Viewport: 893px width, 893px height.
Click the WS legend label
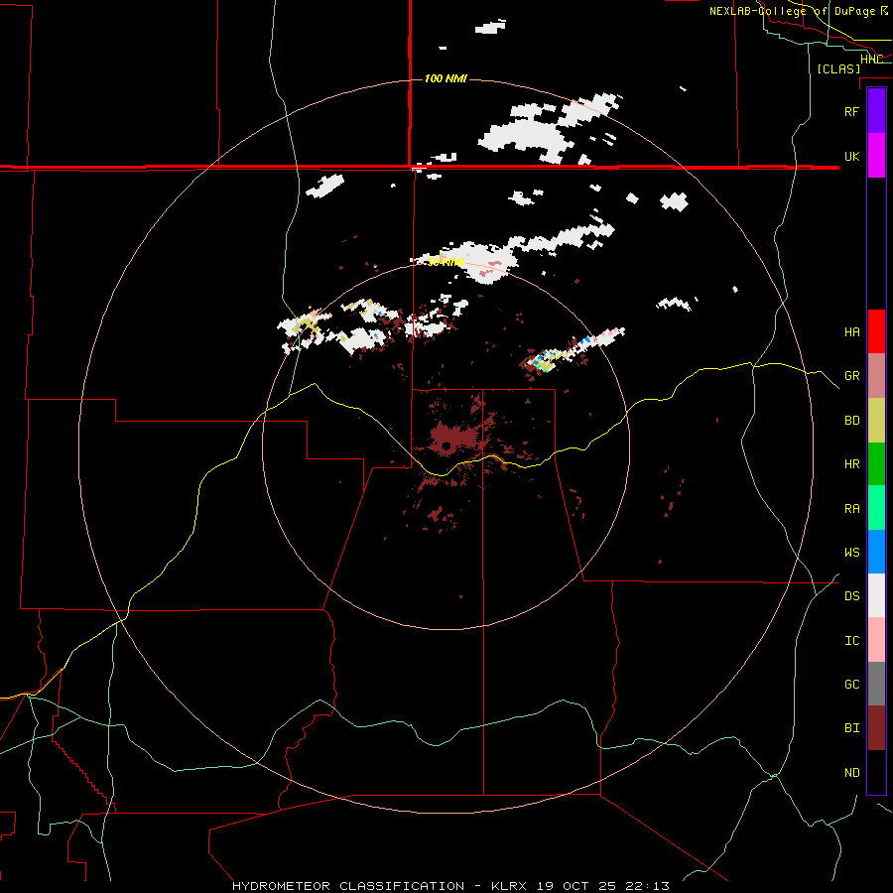[851, 553]
